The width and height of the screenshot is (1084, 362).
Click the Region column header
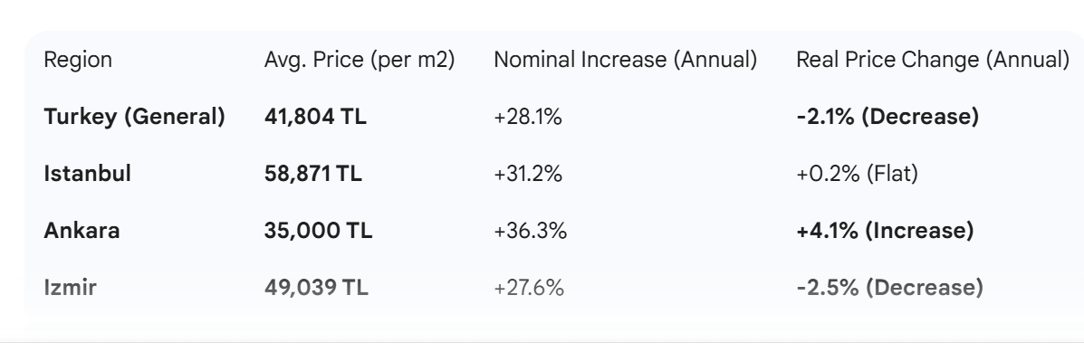[x=78, y=61]
